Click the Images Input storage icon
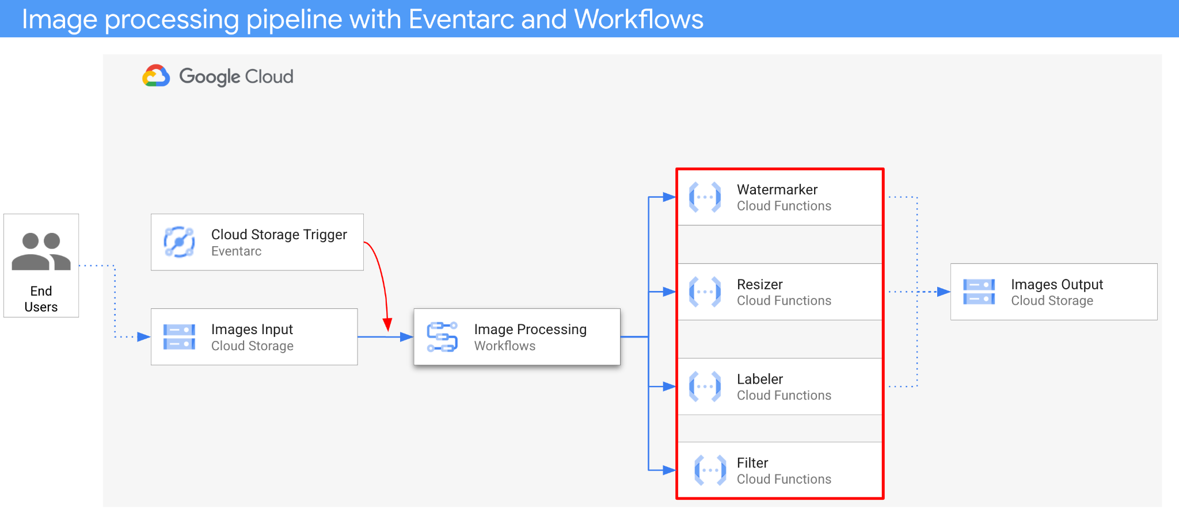Viewport: 1179px width, 517px height. coord(179,337)
